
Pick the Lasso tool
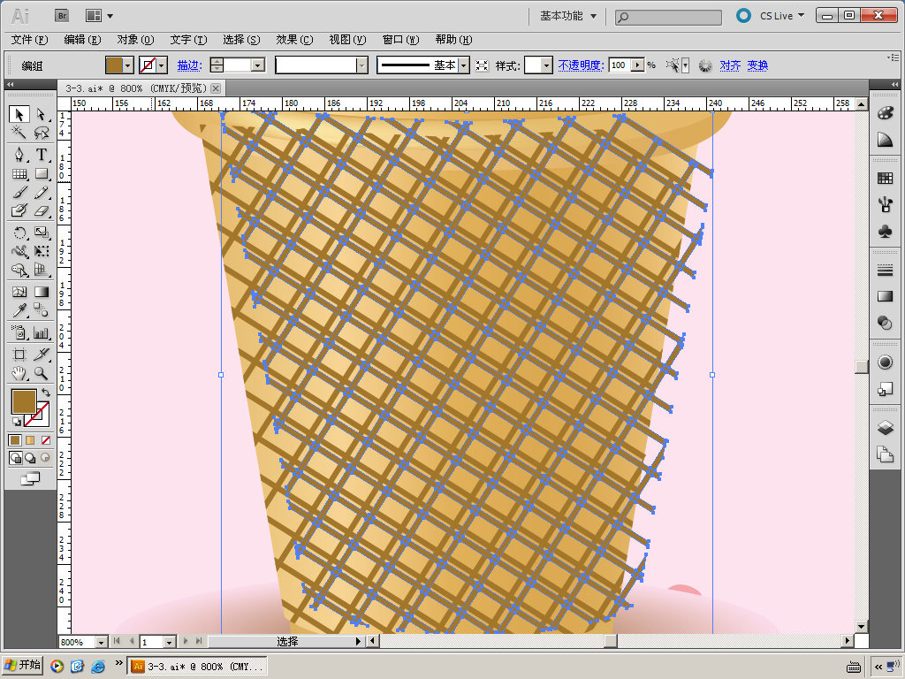[x=41, y=133]
